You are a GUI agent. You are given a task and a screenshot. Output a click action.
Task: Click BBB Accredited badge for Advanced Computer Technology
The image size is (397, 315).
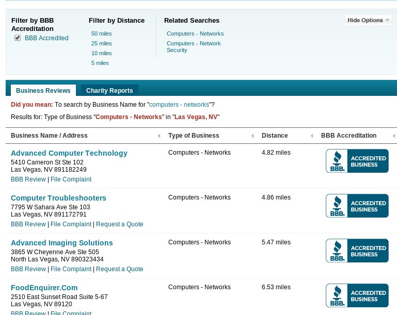tap(357, 161)
